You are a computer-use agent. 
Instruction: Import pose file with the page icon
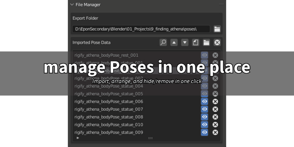tap(196, 42)
